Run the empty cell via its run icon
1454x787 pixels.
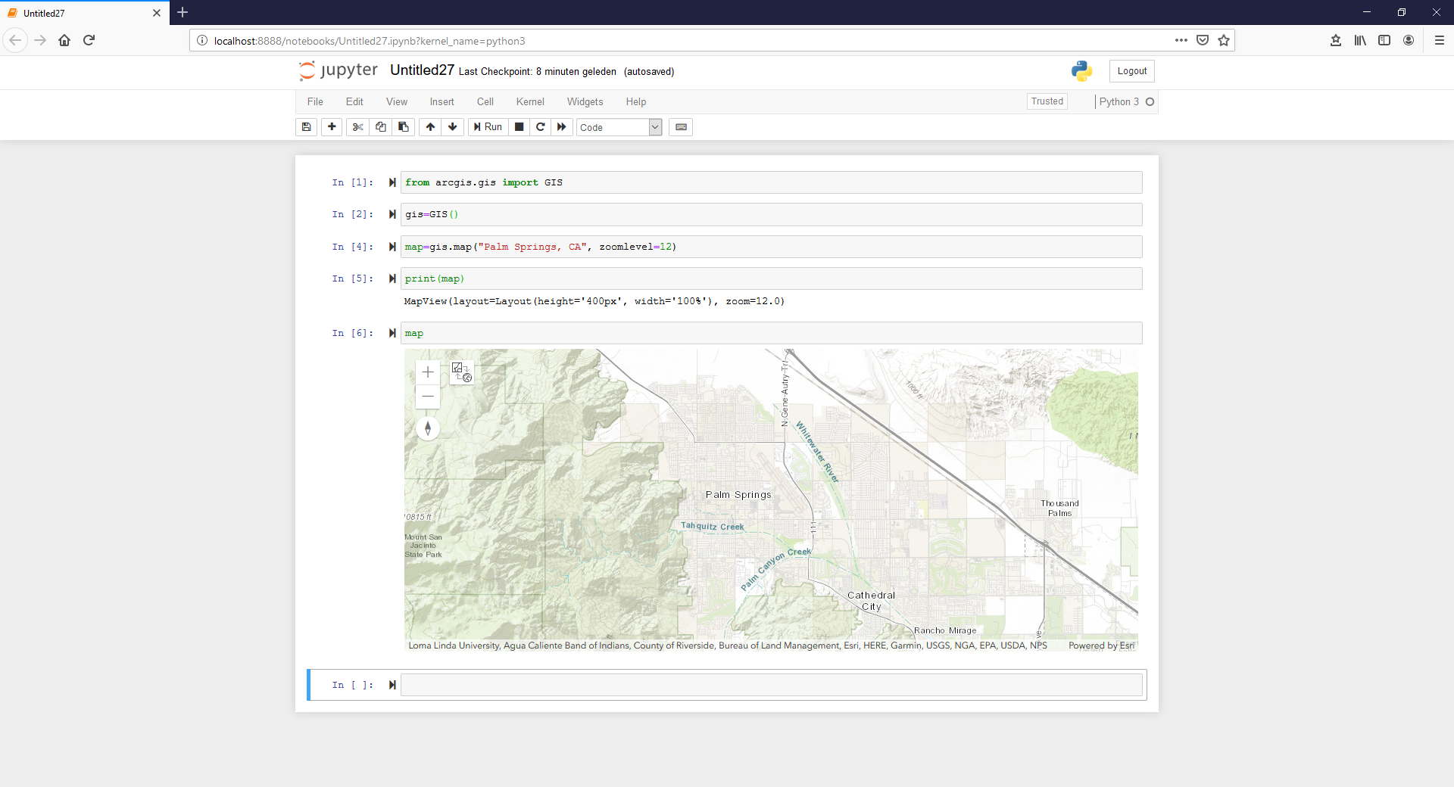pos(392,685)
